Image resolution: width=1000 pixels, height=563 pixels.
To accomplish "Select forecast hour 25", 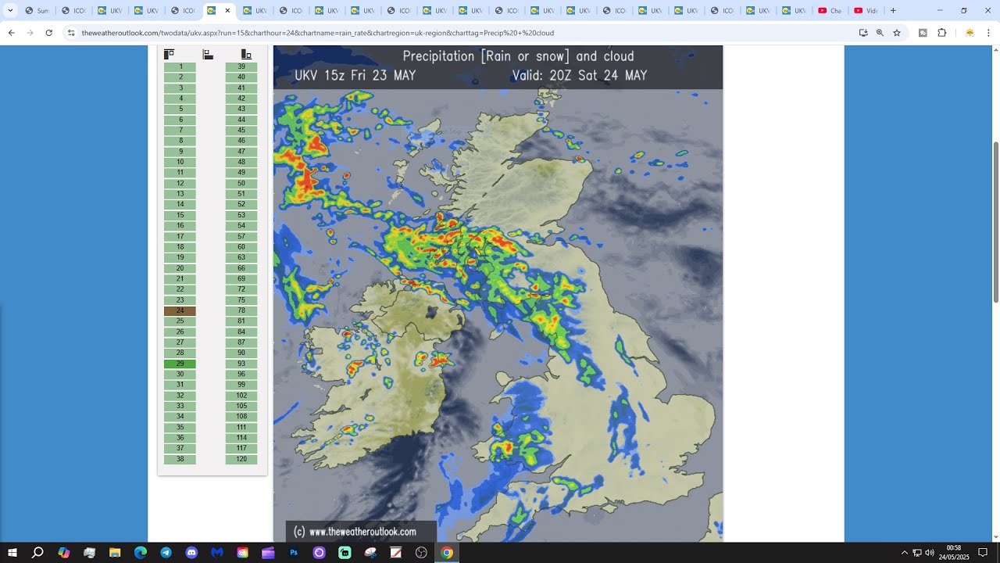I will (x=180, y=321).
